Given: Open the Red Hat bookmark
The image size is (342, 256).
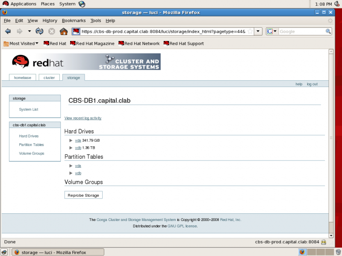Looking at the screenshot, I should point(55,44).
